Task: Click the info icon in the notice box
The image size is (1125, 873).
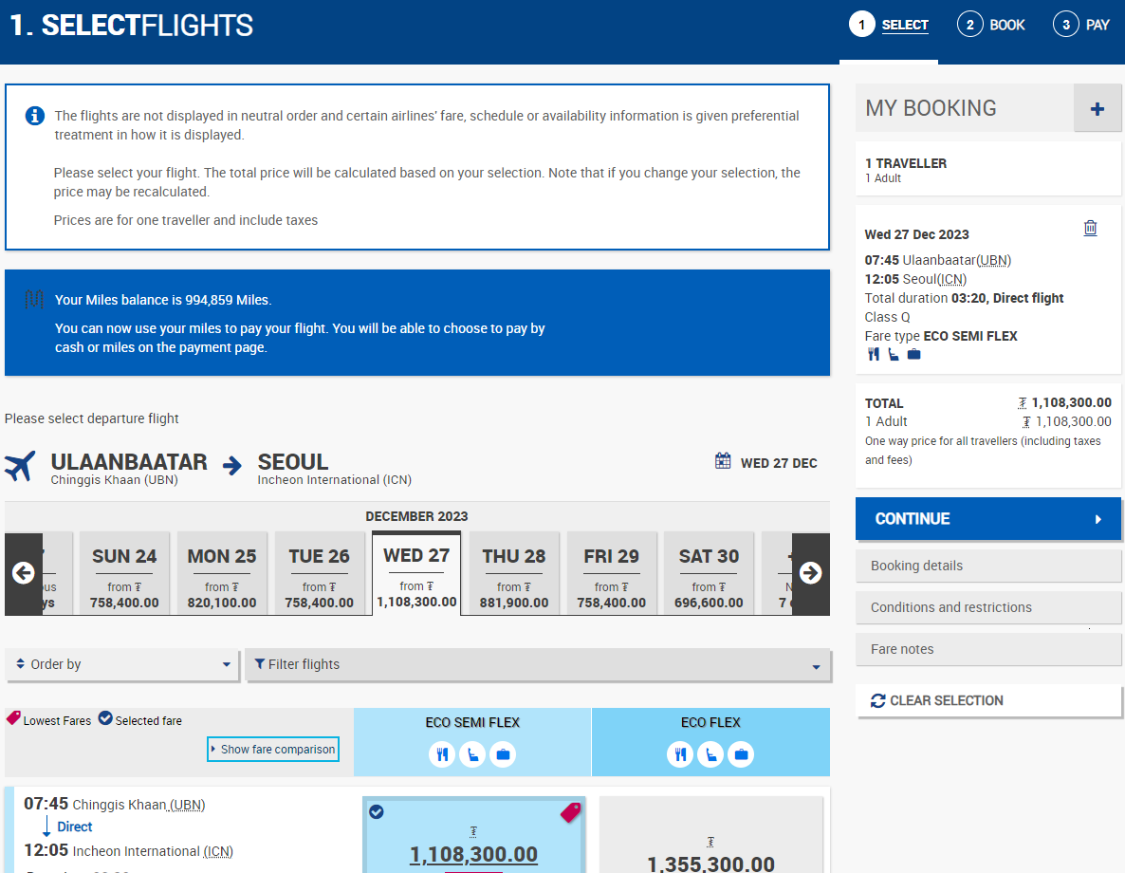Action: tap(34, 116)
